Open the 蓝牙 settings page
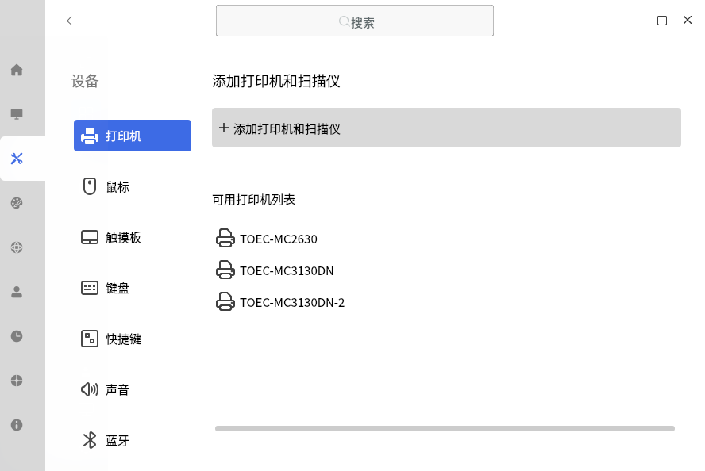705x471 pixels. pos(133,440)
